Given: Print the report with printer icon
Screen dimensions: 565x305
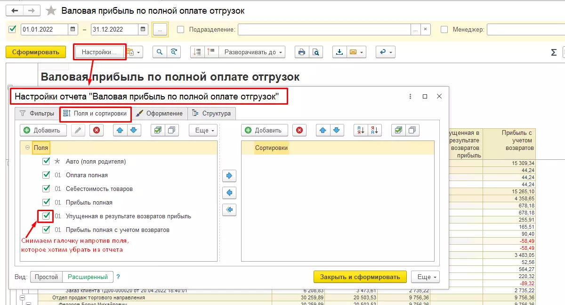Looking at the screenshot, I should click(x=302, y=52).
